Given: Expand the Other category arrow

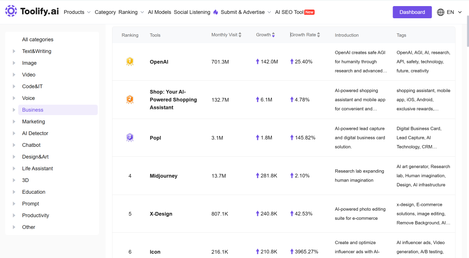Looking at the screenshot, I should [14, 227].
